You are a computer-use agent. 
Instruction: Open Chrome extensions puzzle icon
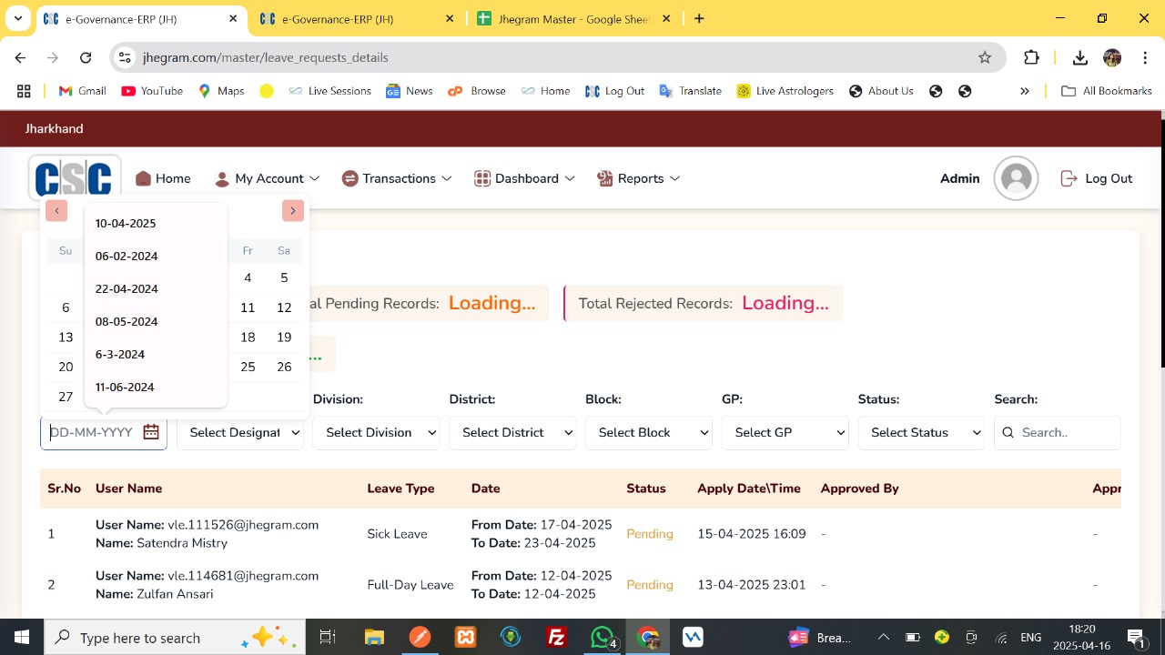[x=1031, y=57]
